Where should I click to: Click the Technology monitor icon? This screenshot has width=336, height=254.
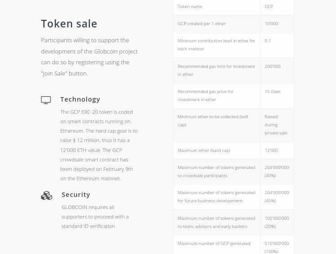click(46, 100)
